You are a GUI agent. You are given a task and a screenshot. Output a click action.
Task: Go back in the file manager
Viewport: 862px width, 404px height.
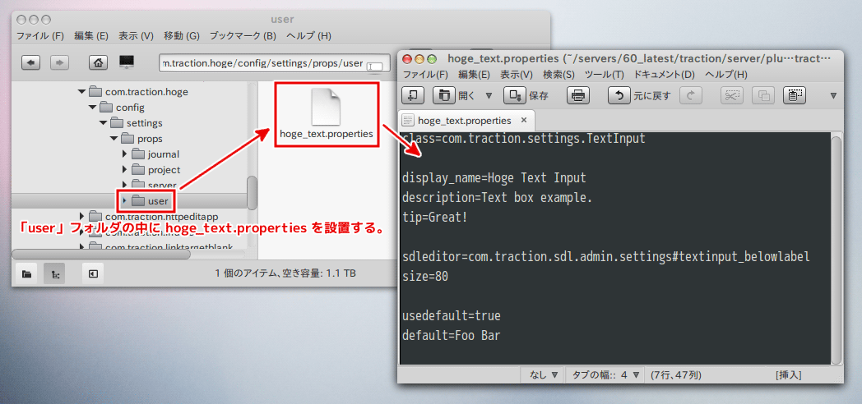click(x=30, y=62)
